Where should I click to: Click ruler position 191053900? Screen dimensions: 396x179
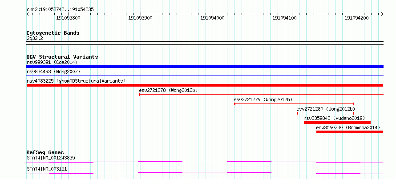click(x=140, y=18)
